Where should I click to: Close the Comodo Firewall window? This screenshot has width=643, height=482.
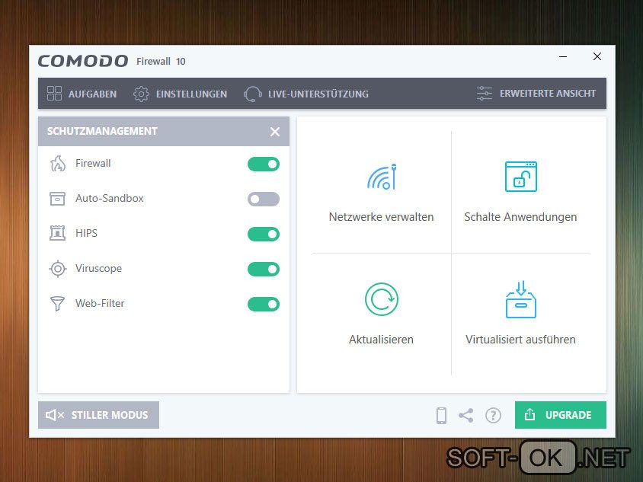(x=597, y=56)
